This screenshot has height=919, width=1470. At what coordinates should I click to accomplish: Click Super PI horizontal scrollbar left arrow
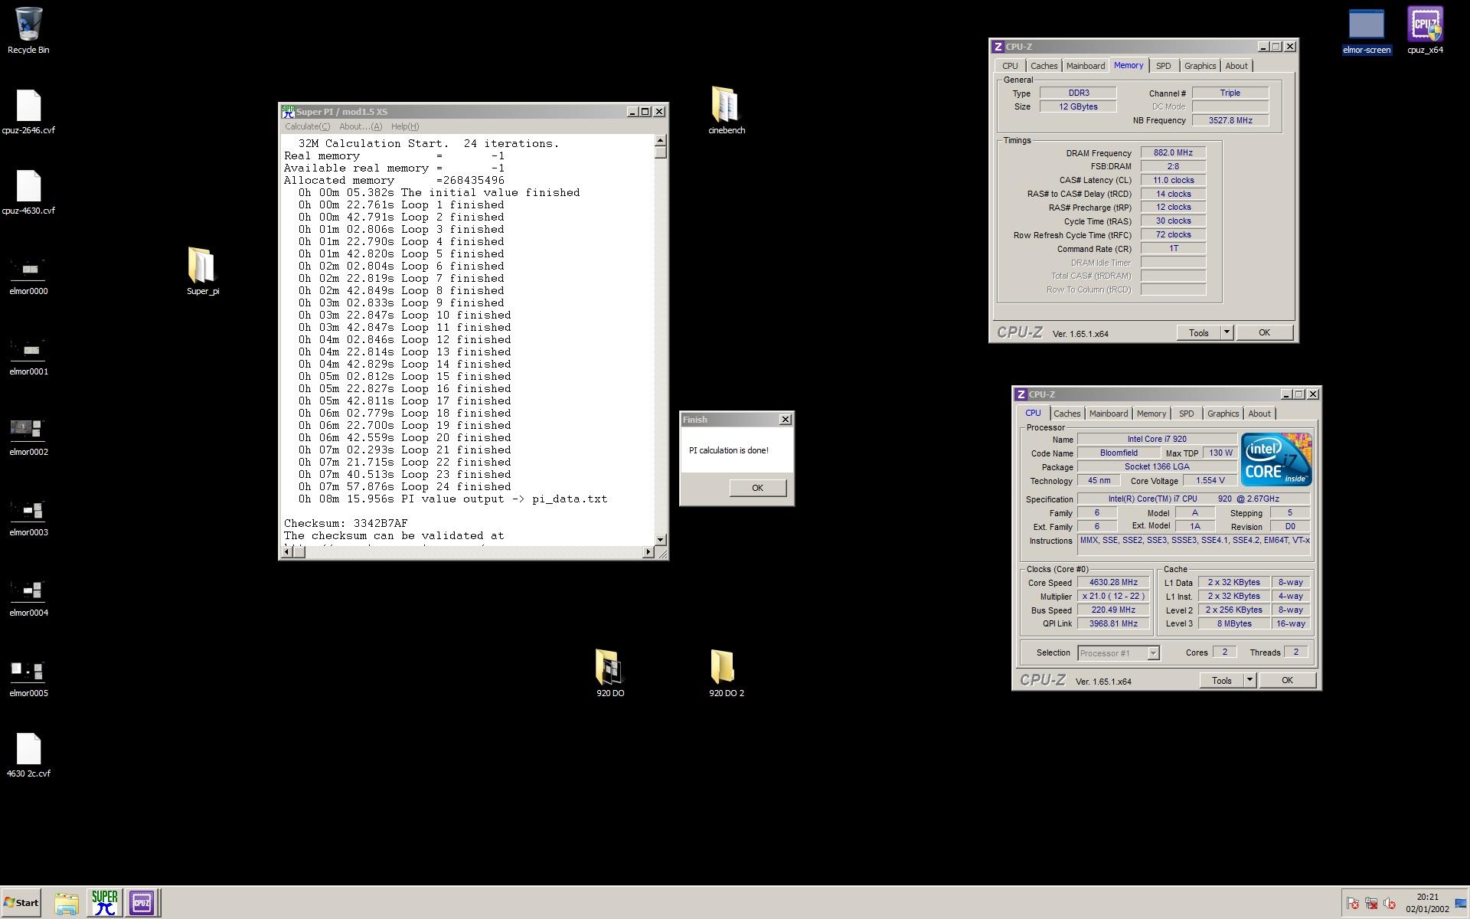coord(287,551)
